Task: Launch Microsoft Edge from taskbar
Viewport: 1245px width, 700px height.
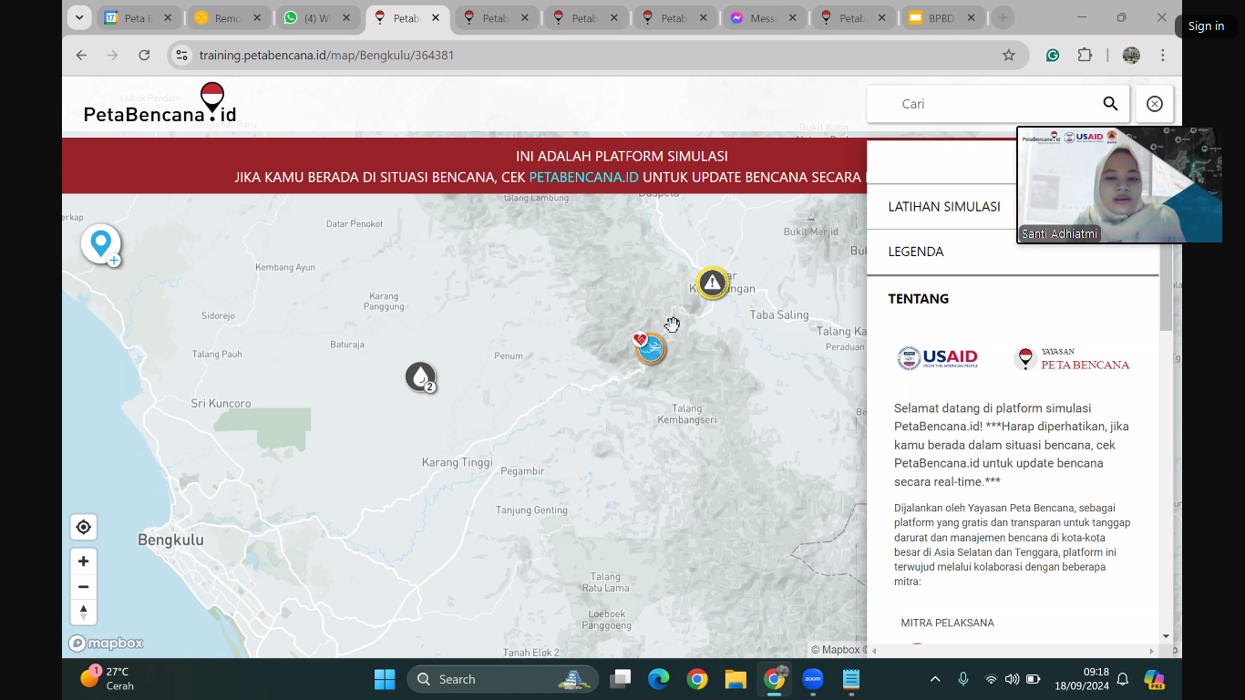Action: click(x=659, y=679)
